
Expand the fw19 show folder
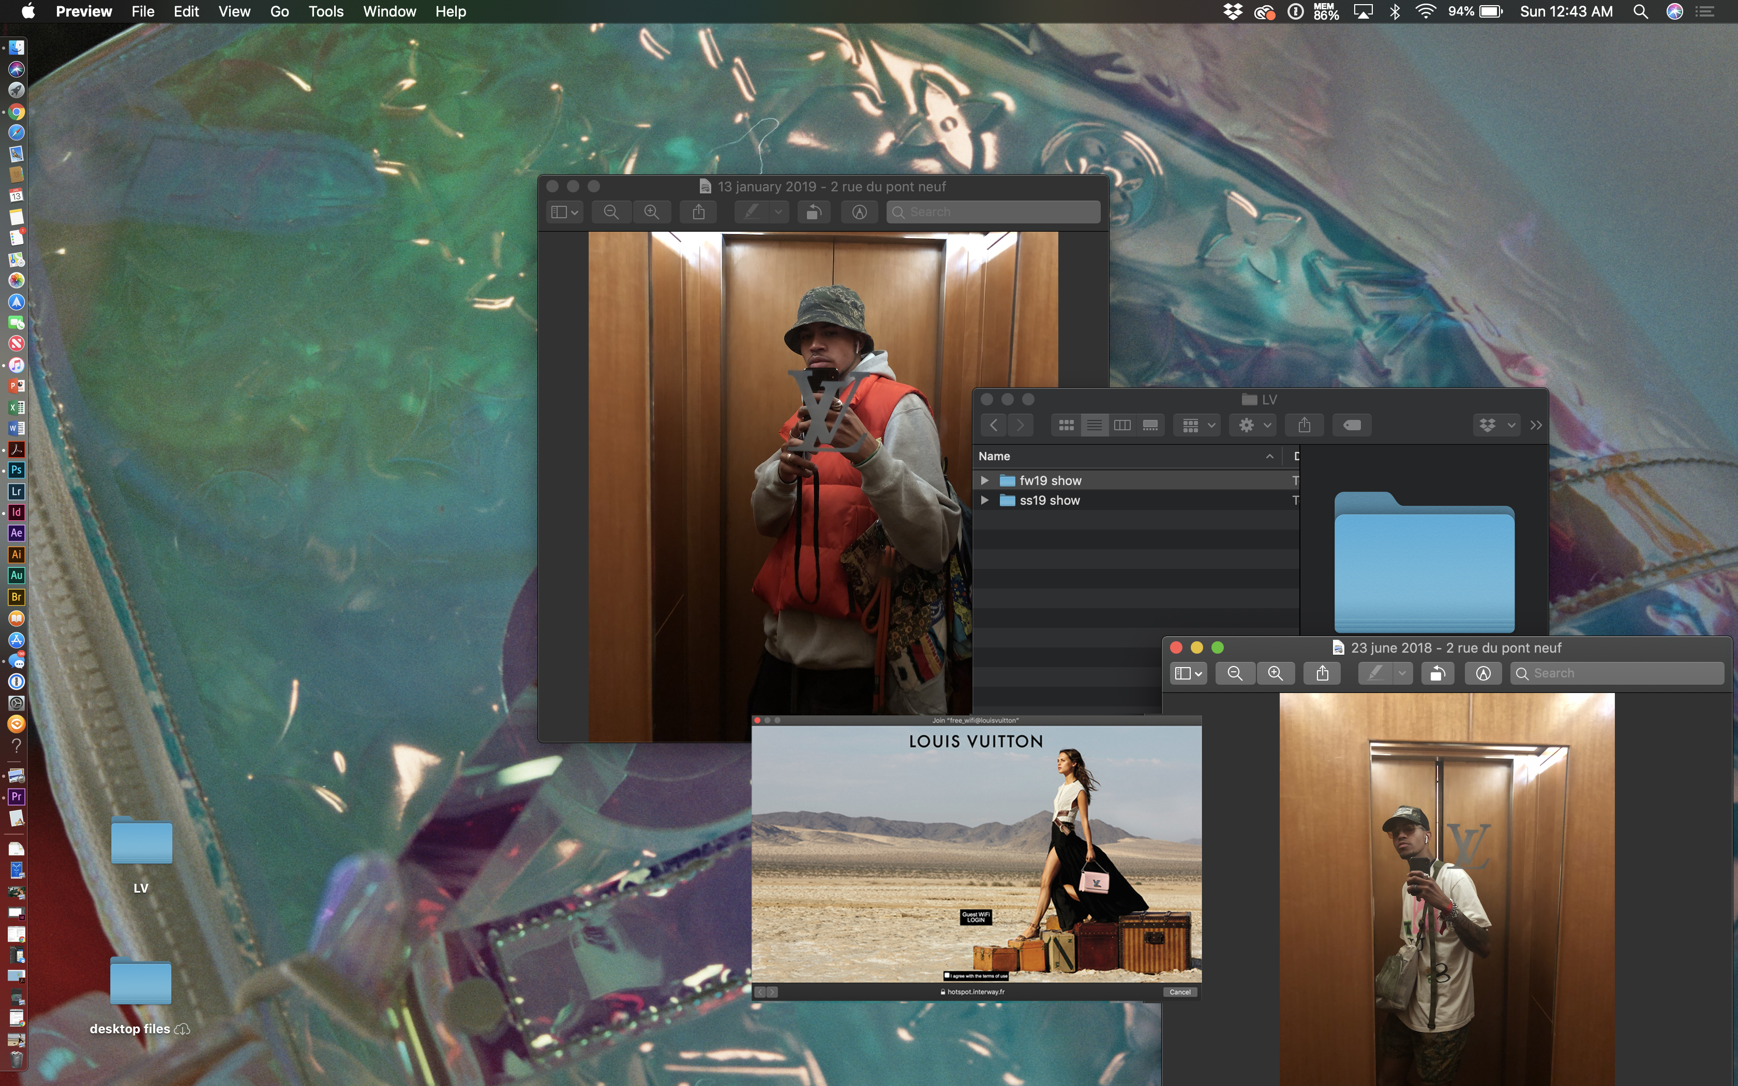coord(985,480)
